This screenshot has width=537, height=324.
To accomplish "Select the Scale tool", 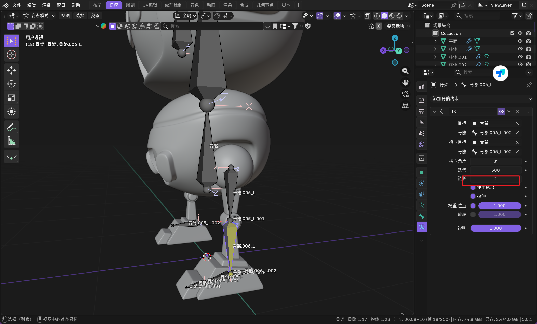I will [x=11, y=98].
